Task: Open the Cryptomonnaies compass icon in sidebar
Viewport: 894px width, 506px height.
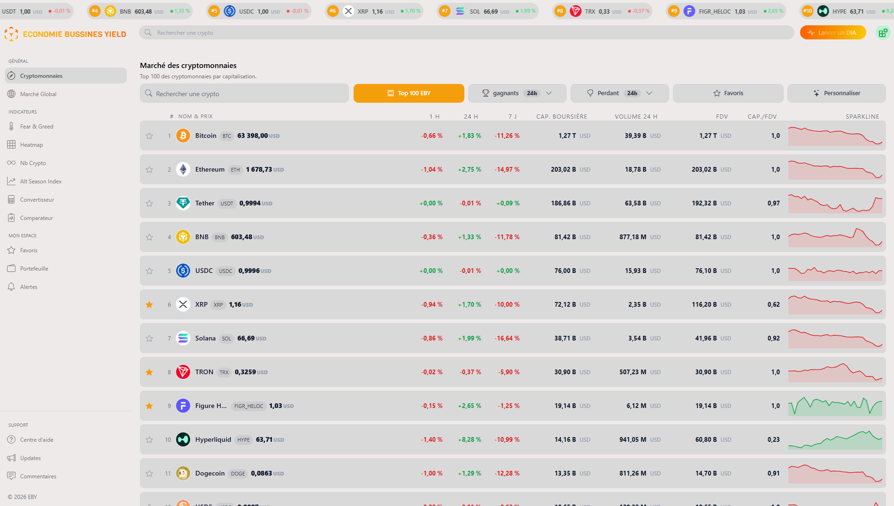Action: click(11, 76)
